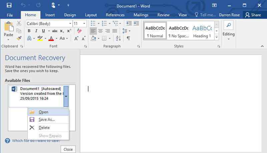Click Which file do I want to save link
The width and height of the screenshot is (267, 153).
click(36, 141)
